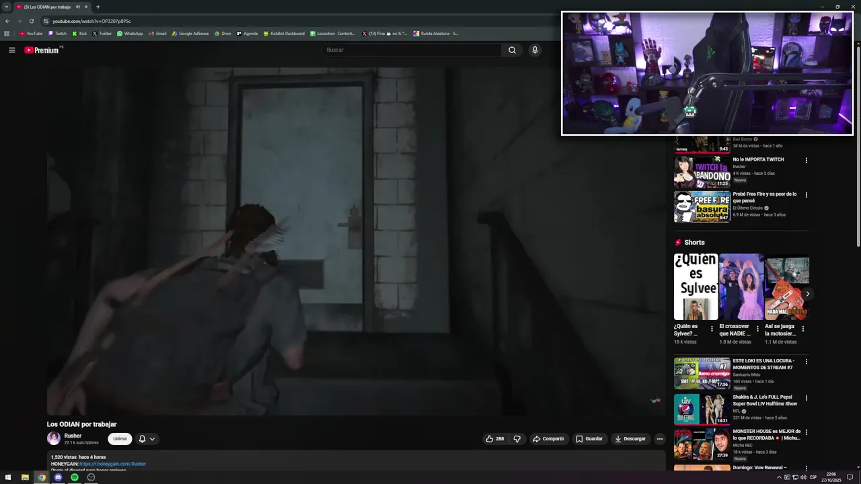Viewport: 861px width, 484px height.
Task: Open File Explorer from the taskbar
Action: coord(25,477)
